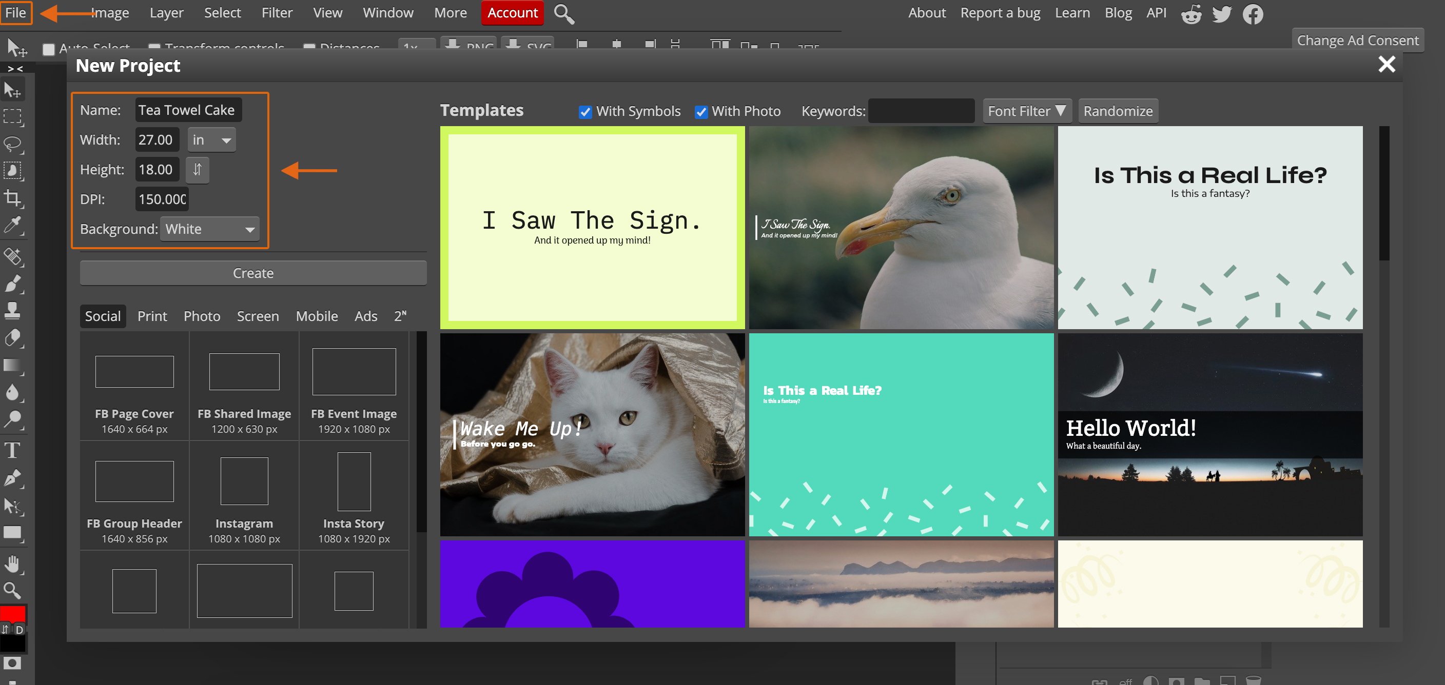Swap width and height values
The image size is (1445, 685).
pyautogui.click(x=198, y=169)
